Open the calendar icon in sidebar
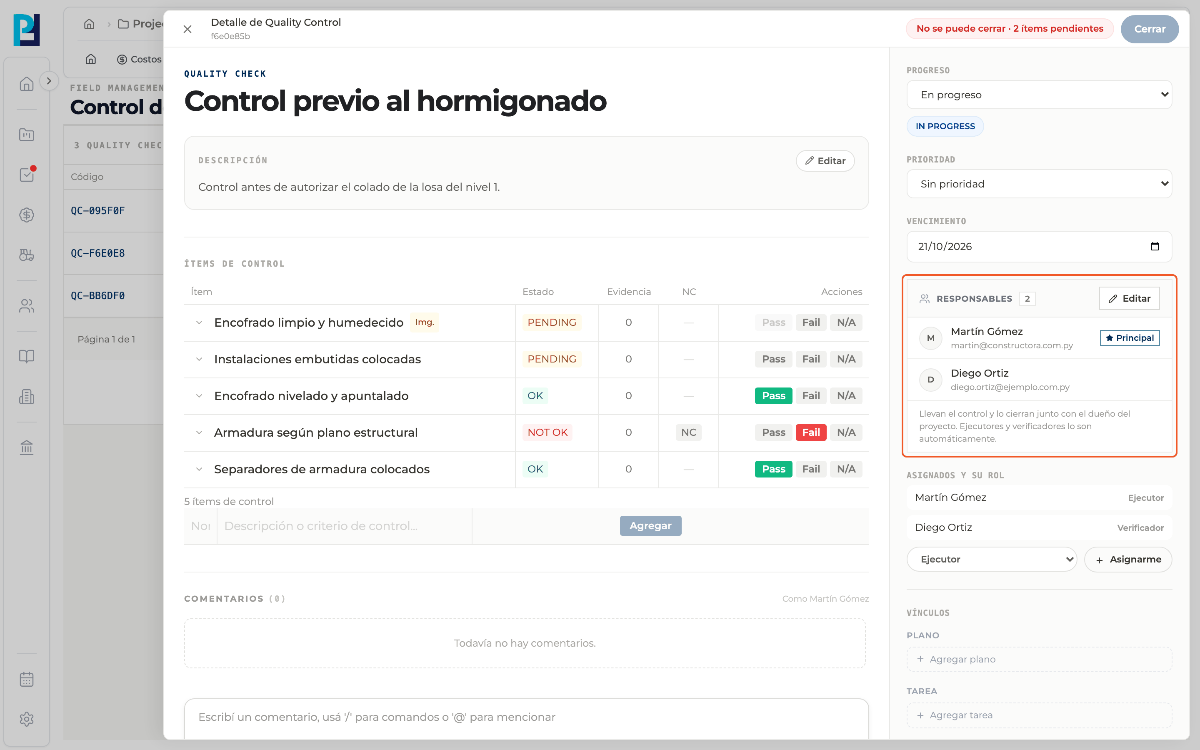The image size is (1200, 750). (x=27, y=679)
